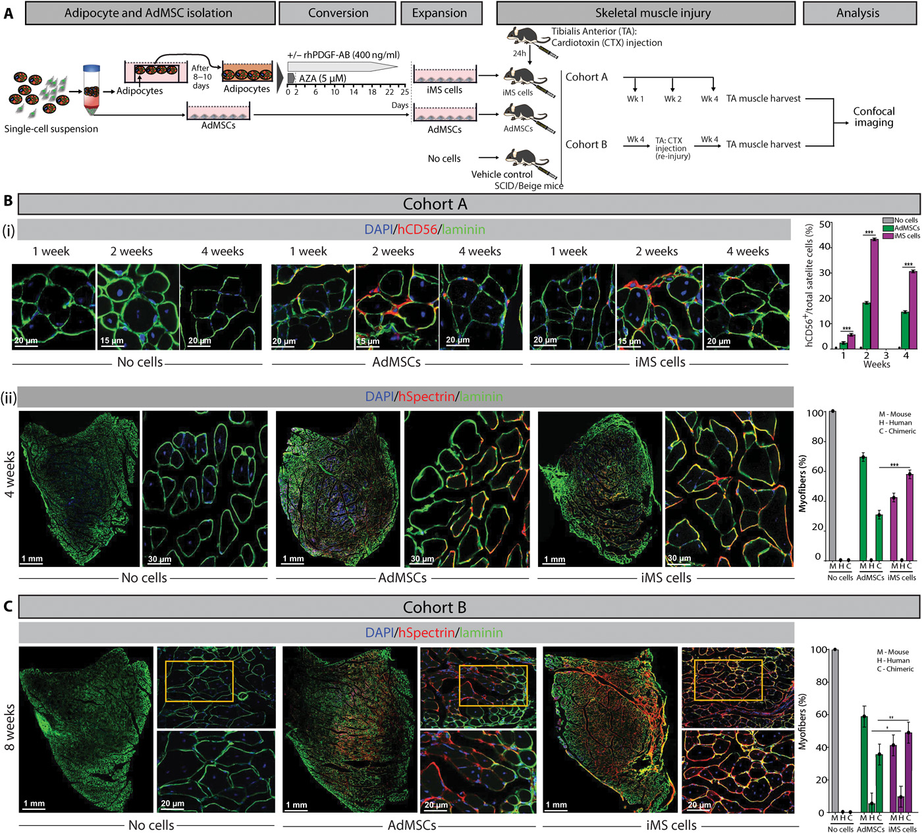Click the purple iMS cells legend swatch
The image size is (922, 833).
click(x=888, y=236)
